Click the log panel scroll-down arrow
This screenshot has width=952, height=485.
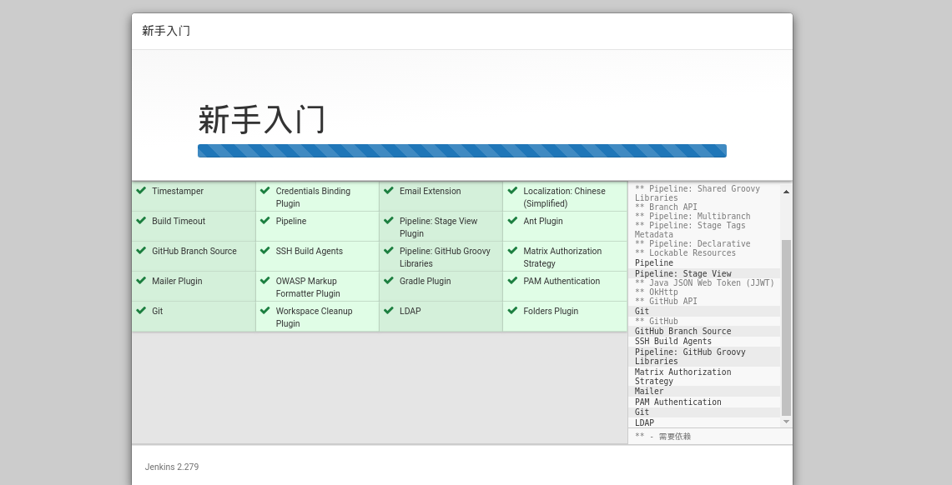coord(786,422)
